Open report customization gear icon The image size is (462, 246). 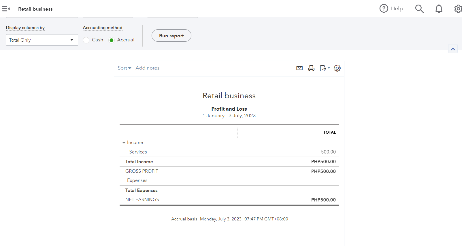pyautogui.click(x=337, y=68)
